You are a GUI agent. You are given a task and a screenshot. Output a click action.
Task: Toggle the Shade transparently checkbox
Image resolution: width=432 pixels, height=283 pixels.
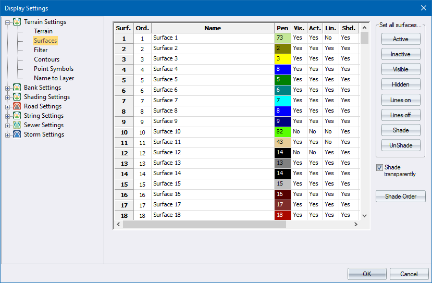[379, 167]
